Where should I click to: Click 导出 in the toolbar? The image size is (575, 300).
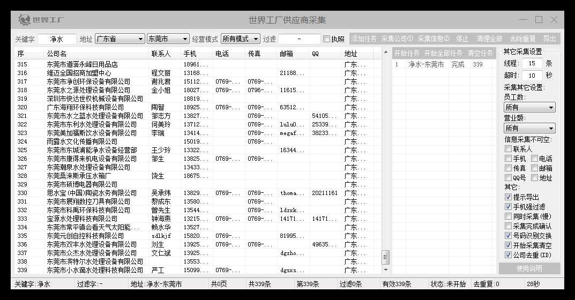tap(549, 39)
